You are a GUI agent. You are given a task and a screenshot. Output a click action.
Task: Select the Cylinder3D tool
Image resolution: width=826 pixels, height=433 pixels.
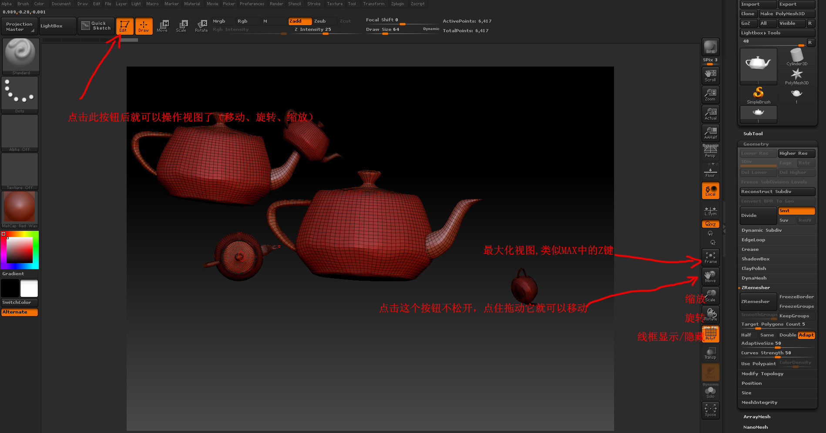pyautogui.click(x=796, y=57)
